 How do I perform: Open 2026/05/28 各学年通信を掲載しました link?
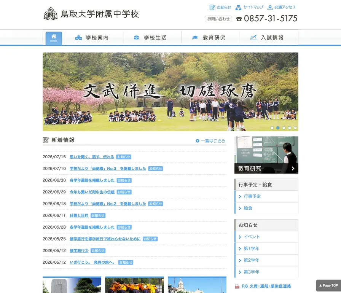click(92, 227)
